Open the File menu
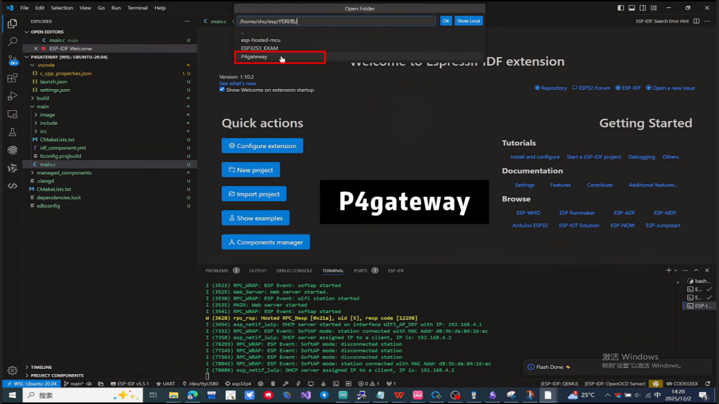This screenshot has height=404, width=719. (x=25, y=8)
